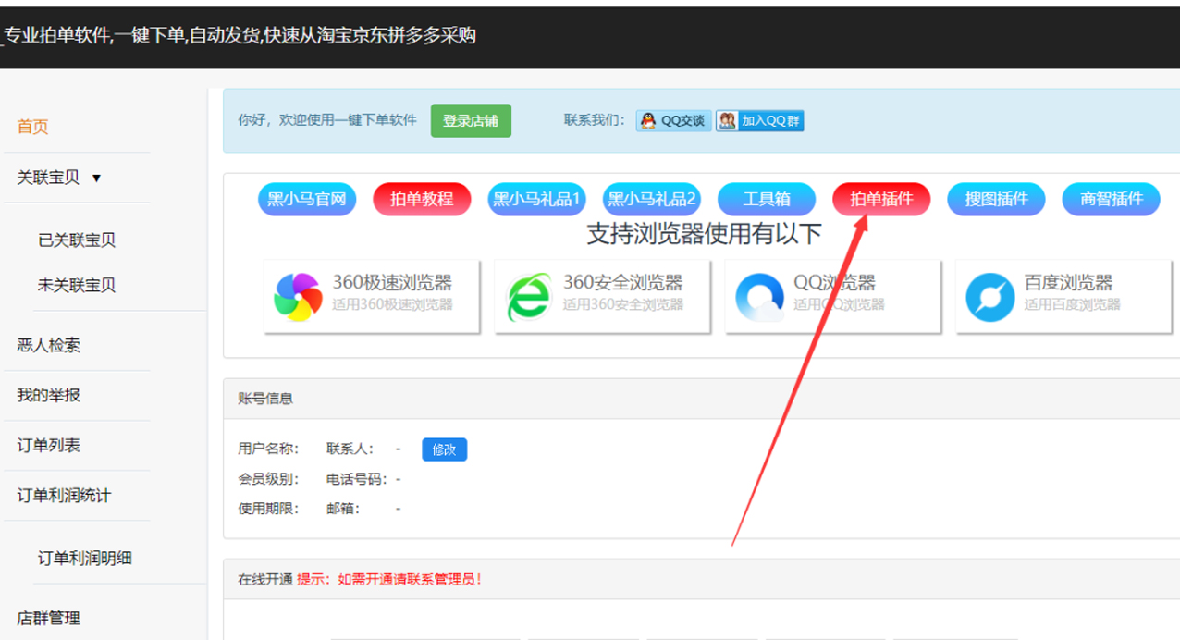The image size is (1180, 640).
Task: Select the 360安全浏览器 title text
Action: tap(623, 283)
